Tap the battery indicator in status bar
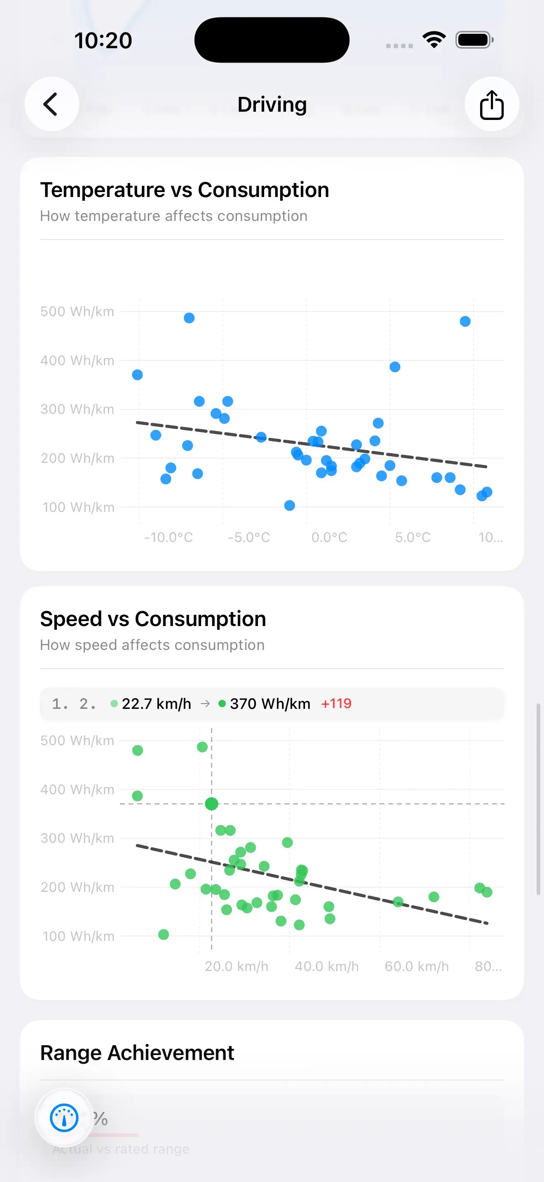 (474, 40)
